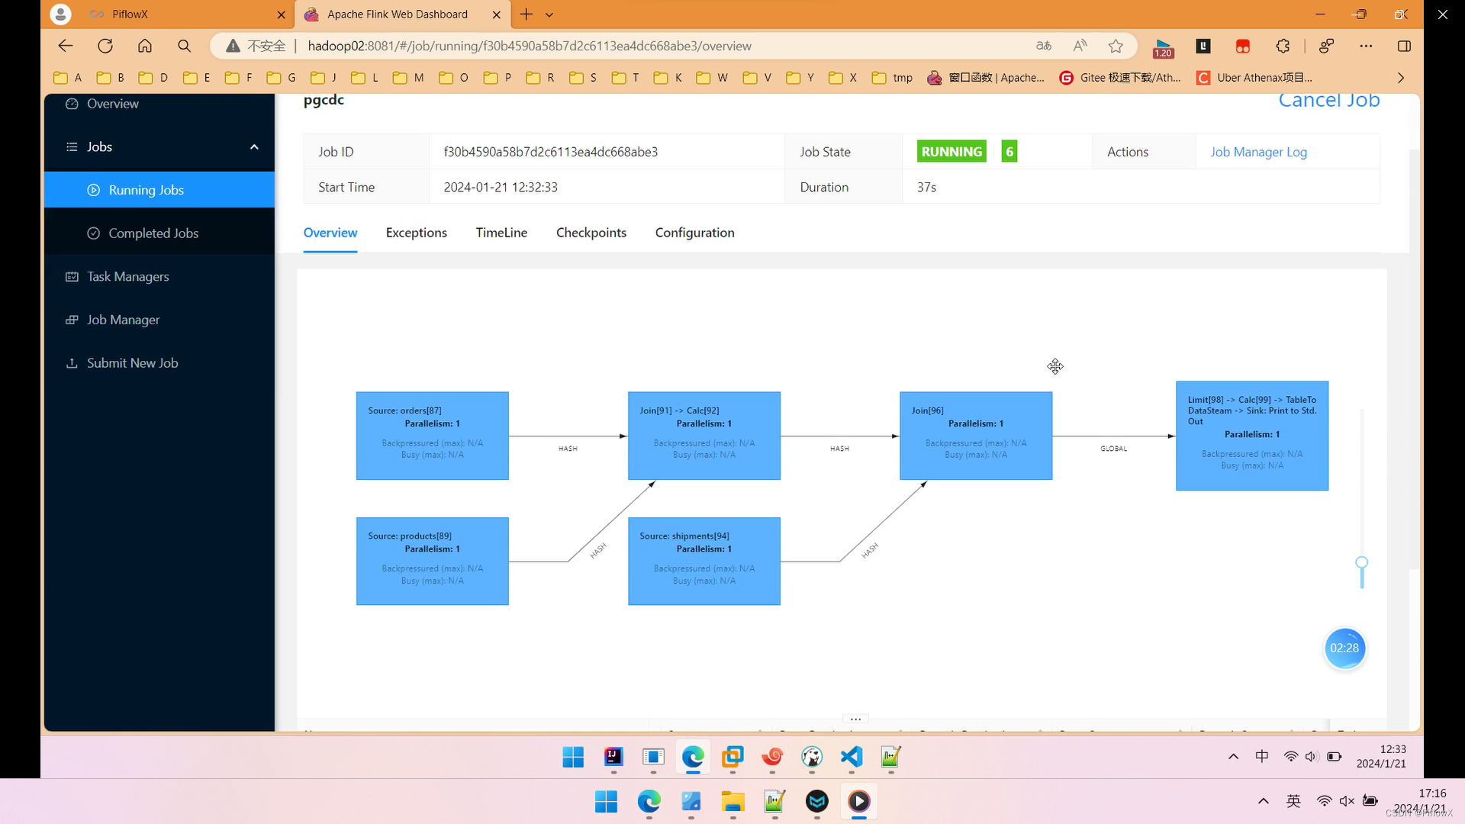Click the Job Manager sidebar icon
The image size is (1465, 824).
(x=72, y=319)
